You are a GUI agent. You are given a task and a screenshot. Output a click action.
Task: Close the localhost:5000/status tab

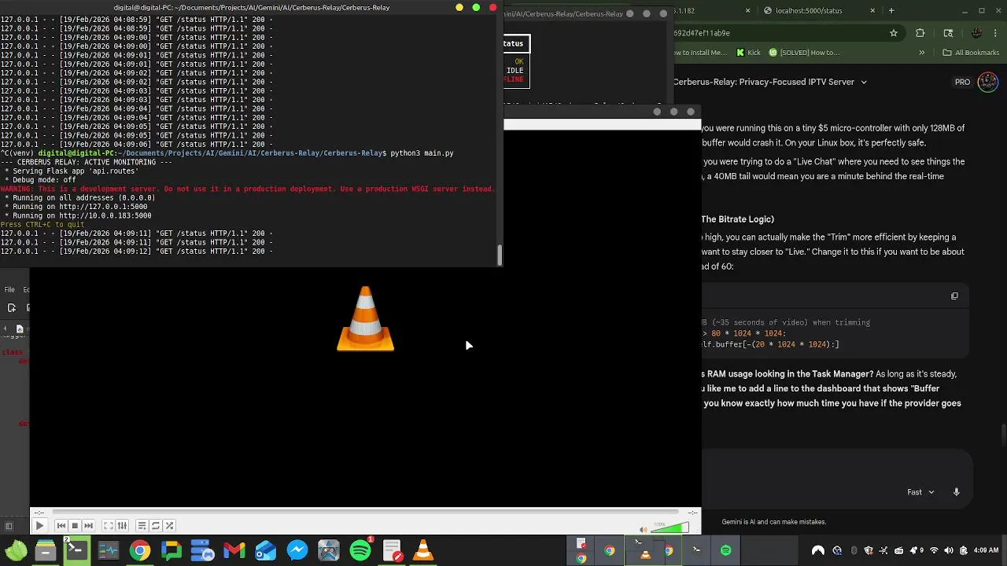(x=872, y=10)
